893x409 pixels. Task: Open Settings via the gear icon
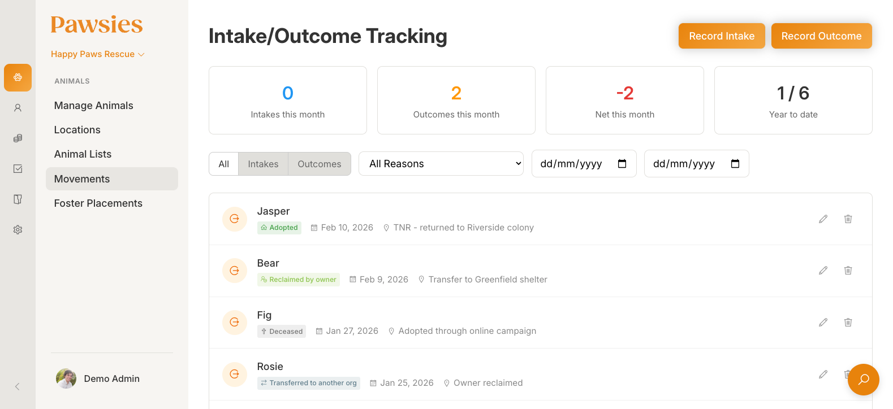pos(18,229)
